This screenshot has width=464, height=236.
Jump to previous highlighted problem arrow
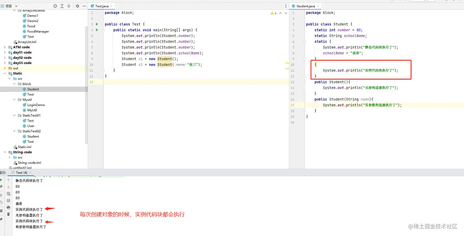(x=280, y=13)
